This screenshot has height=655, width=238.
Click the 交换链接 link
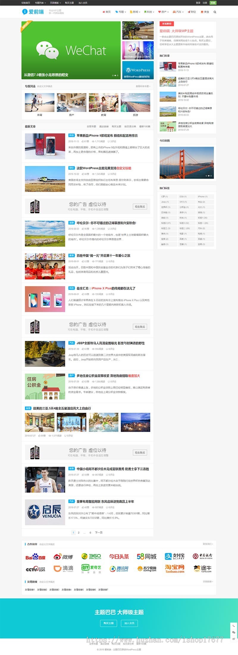(208, 582)
